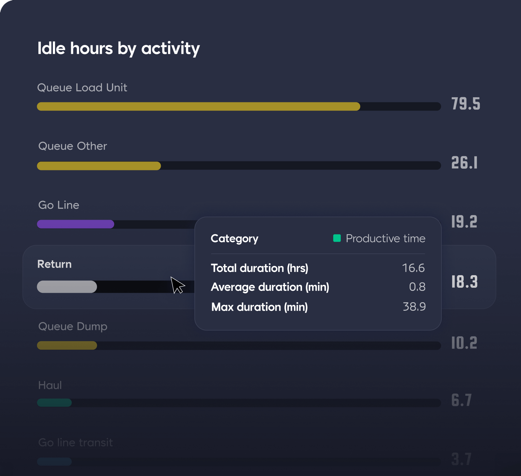Select the Queue Load Unit yellow bar
Image resolution: width=521 pixels, height=476 pixels.
(x=199, y=106)
